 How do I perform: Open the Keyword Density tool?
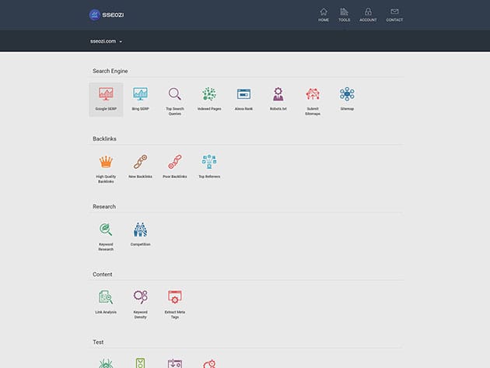click(140, 301)
